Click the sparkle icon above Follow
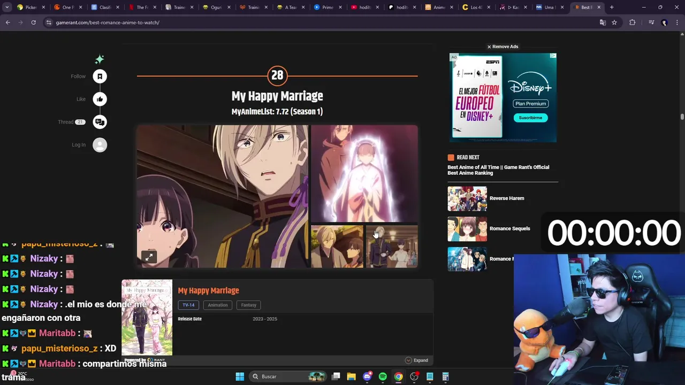This screenshot has height=385, width=685. point(100,59)
